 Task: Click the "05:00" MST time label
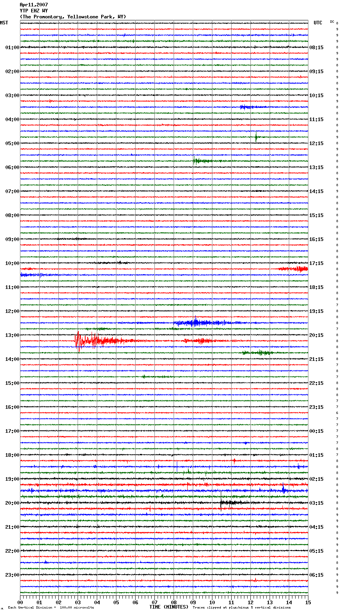(x=12, y=143)
